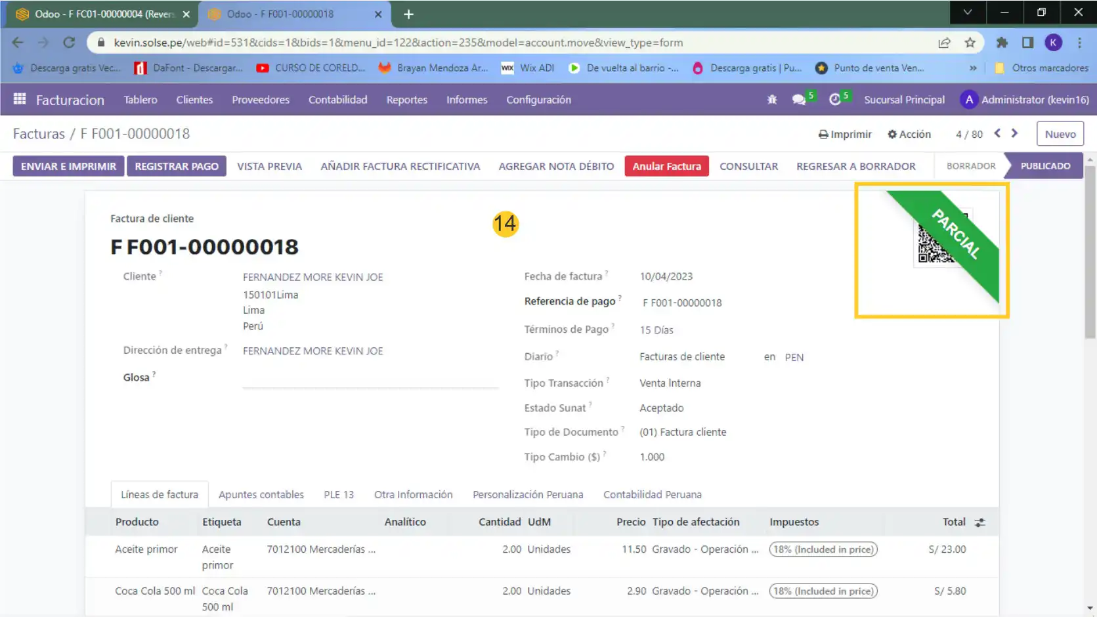Open Chrome profile K avatar

[x=1054, y=43]
